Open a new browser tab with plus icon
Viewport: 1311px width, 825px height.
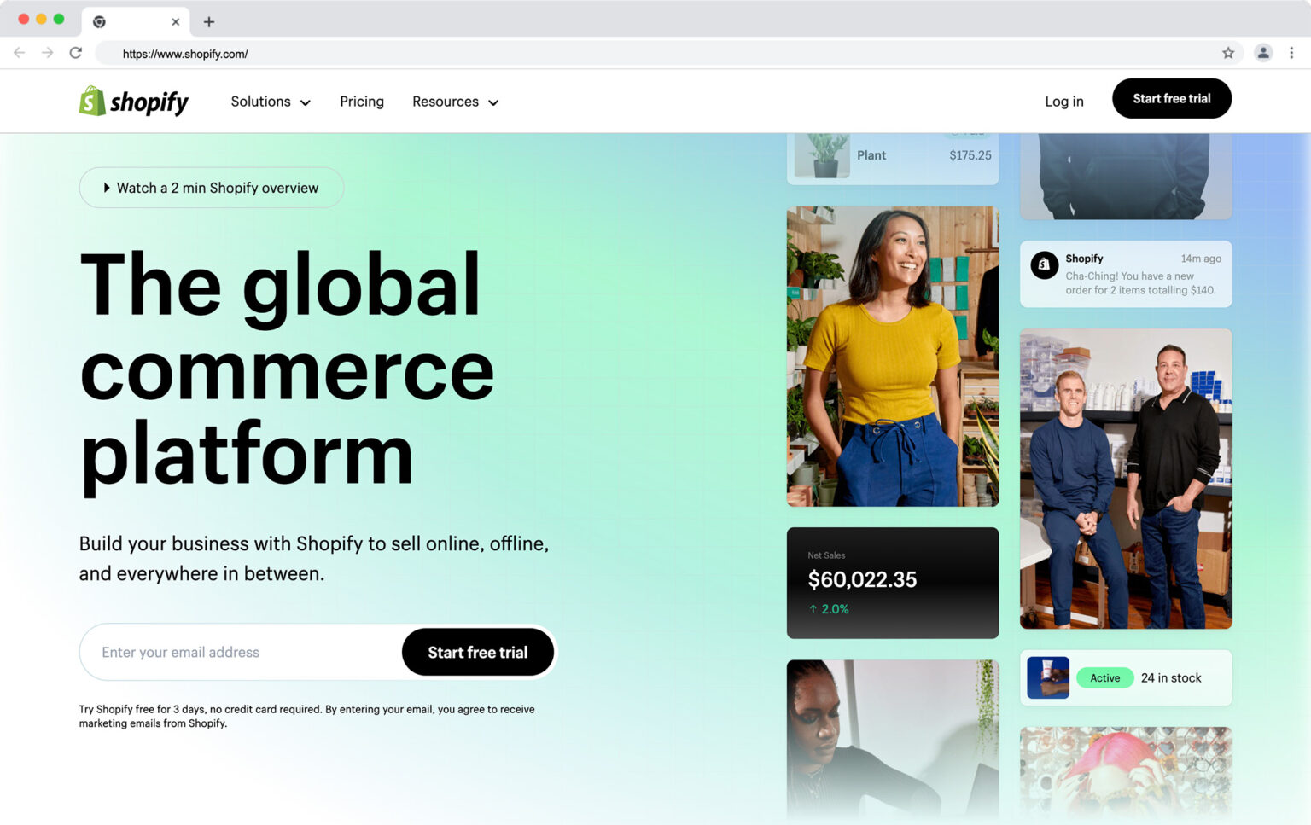tap(209, 21)
